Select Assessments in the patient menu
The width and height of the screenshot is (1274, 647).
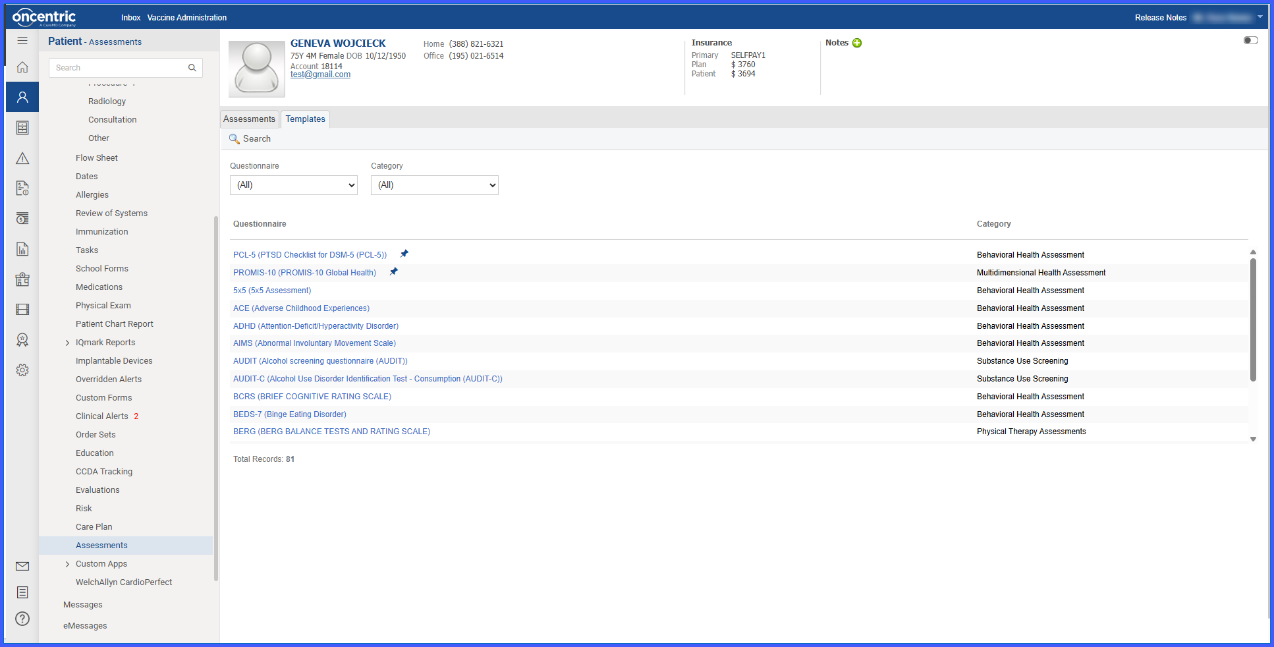pos(101,546)
